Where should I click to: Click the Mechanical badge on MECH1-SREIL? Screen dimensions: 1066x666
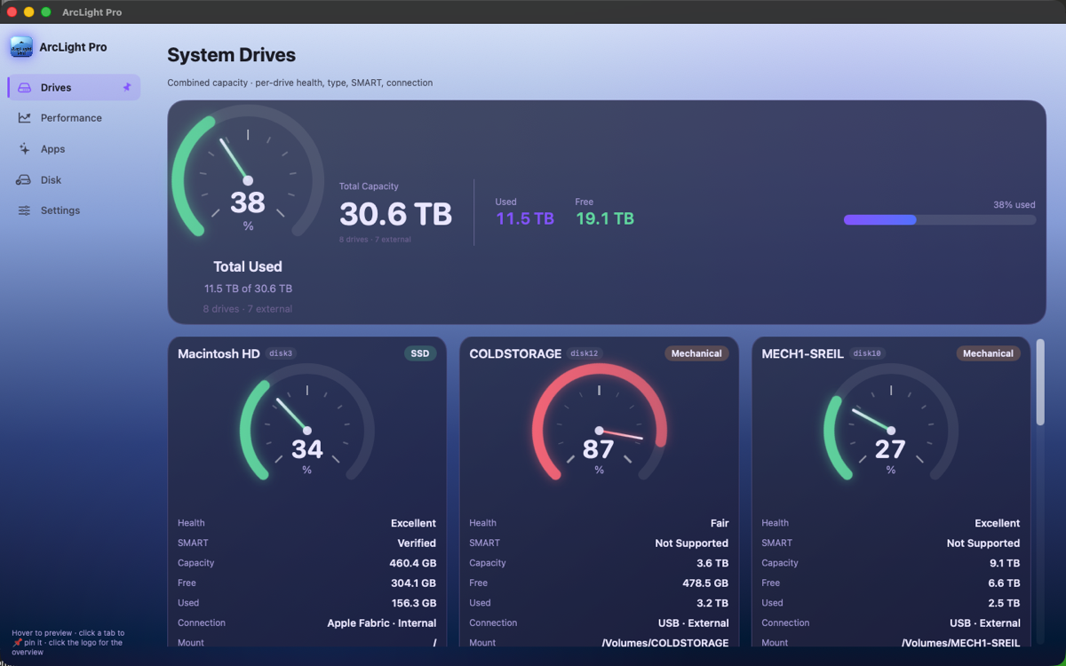[x=988, y=353]
